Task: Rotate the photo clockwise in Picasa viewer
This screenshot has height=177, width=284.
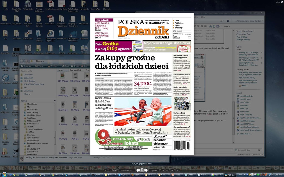Action: point(167,170)
